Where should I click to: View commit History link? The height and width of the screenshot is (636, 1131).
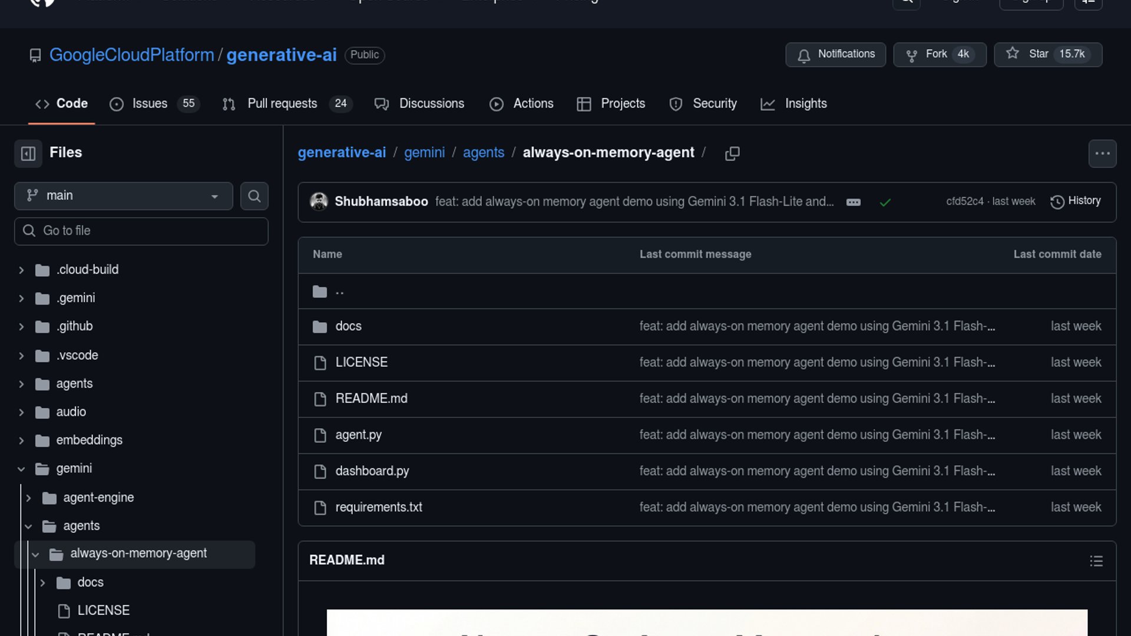(x=1076, y=201)
